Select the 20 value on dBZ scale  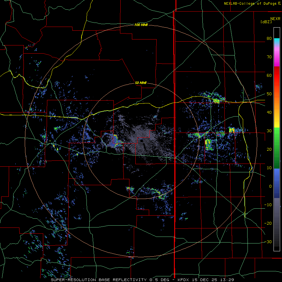coord(269,149)
